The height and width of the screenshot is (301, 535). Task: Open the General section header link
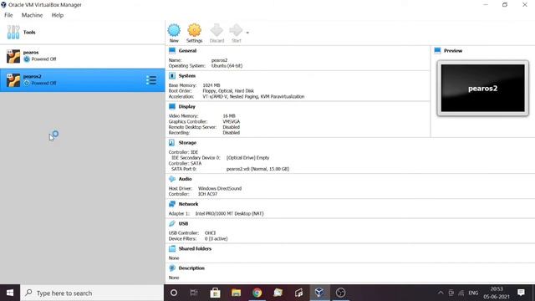coord(187,50)
